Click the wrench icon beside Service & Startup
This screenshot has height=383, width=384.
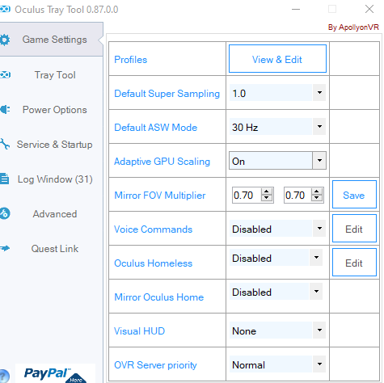(5, 144)
